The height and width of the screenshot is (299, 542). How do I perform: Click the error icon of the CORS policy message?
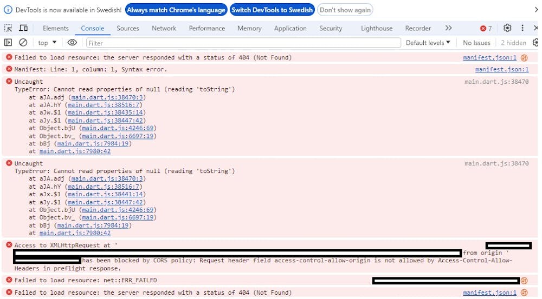[9, 245]
